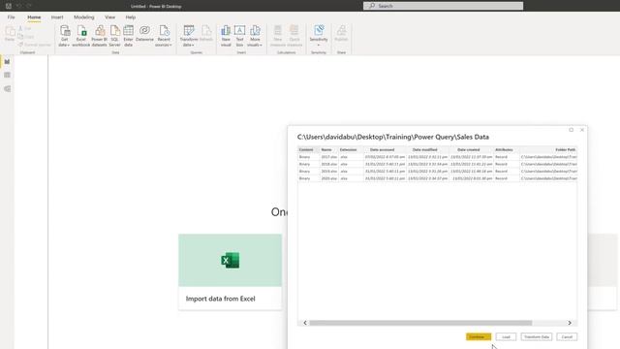Switch to the Insert ribbon tab
Viewport: 620px width, 349px height.
pyautogui.click(x=57, y=17)
